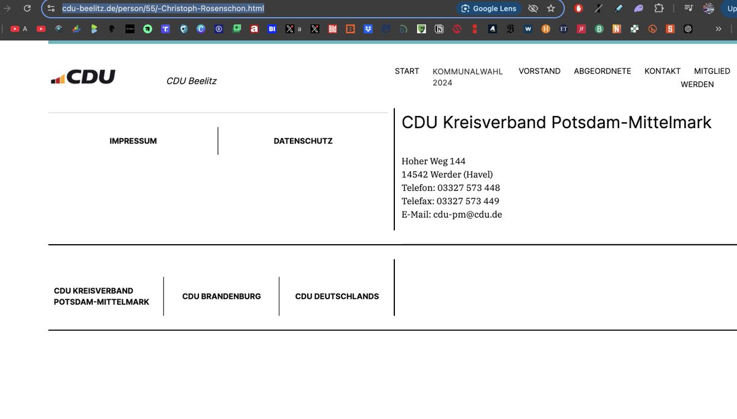Viewport: 737px width, 419px height.
Task: Open the Washington Post bookmark icon
Action: point(528,28)
